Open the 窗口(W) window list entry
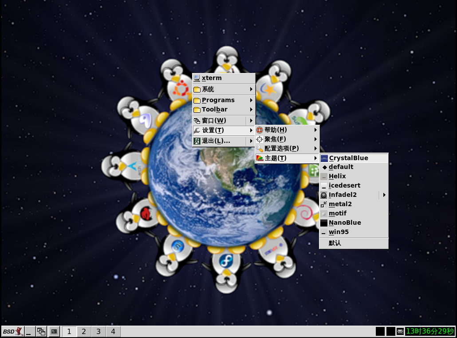Screen dimensions: 457x338 click(x=219, y=121)
